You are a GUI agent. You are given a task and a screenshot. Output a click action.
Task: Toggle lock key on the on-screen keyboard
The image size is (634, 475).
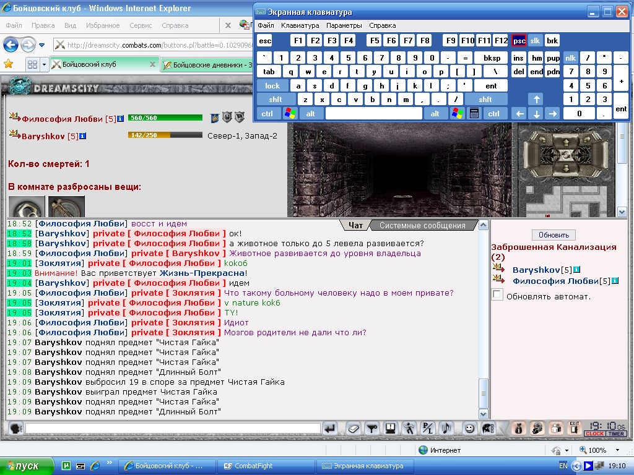click(x=272, y=85)
